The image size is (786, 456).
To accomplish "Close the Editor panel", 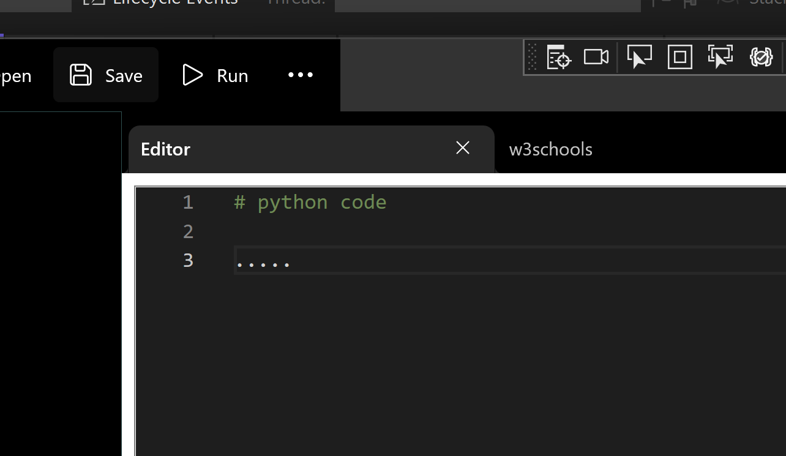I will coord(462,148).
